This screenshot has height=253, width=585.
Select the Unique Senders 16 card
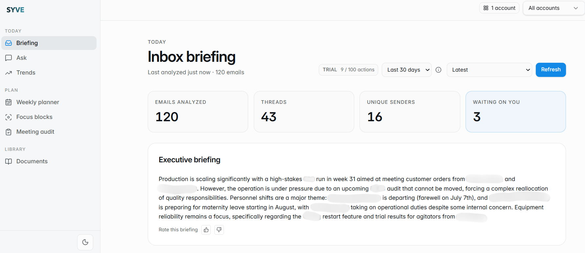[410, 112]
